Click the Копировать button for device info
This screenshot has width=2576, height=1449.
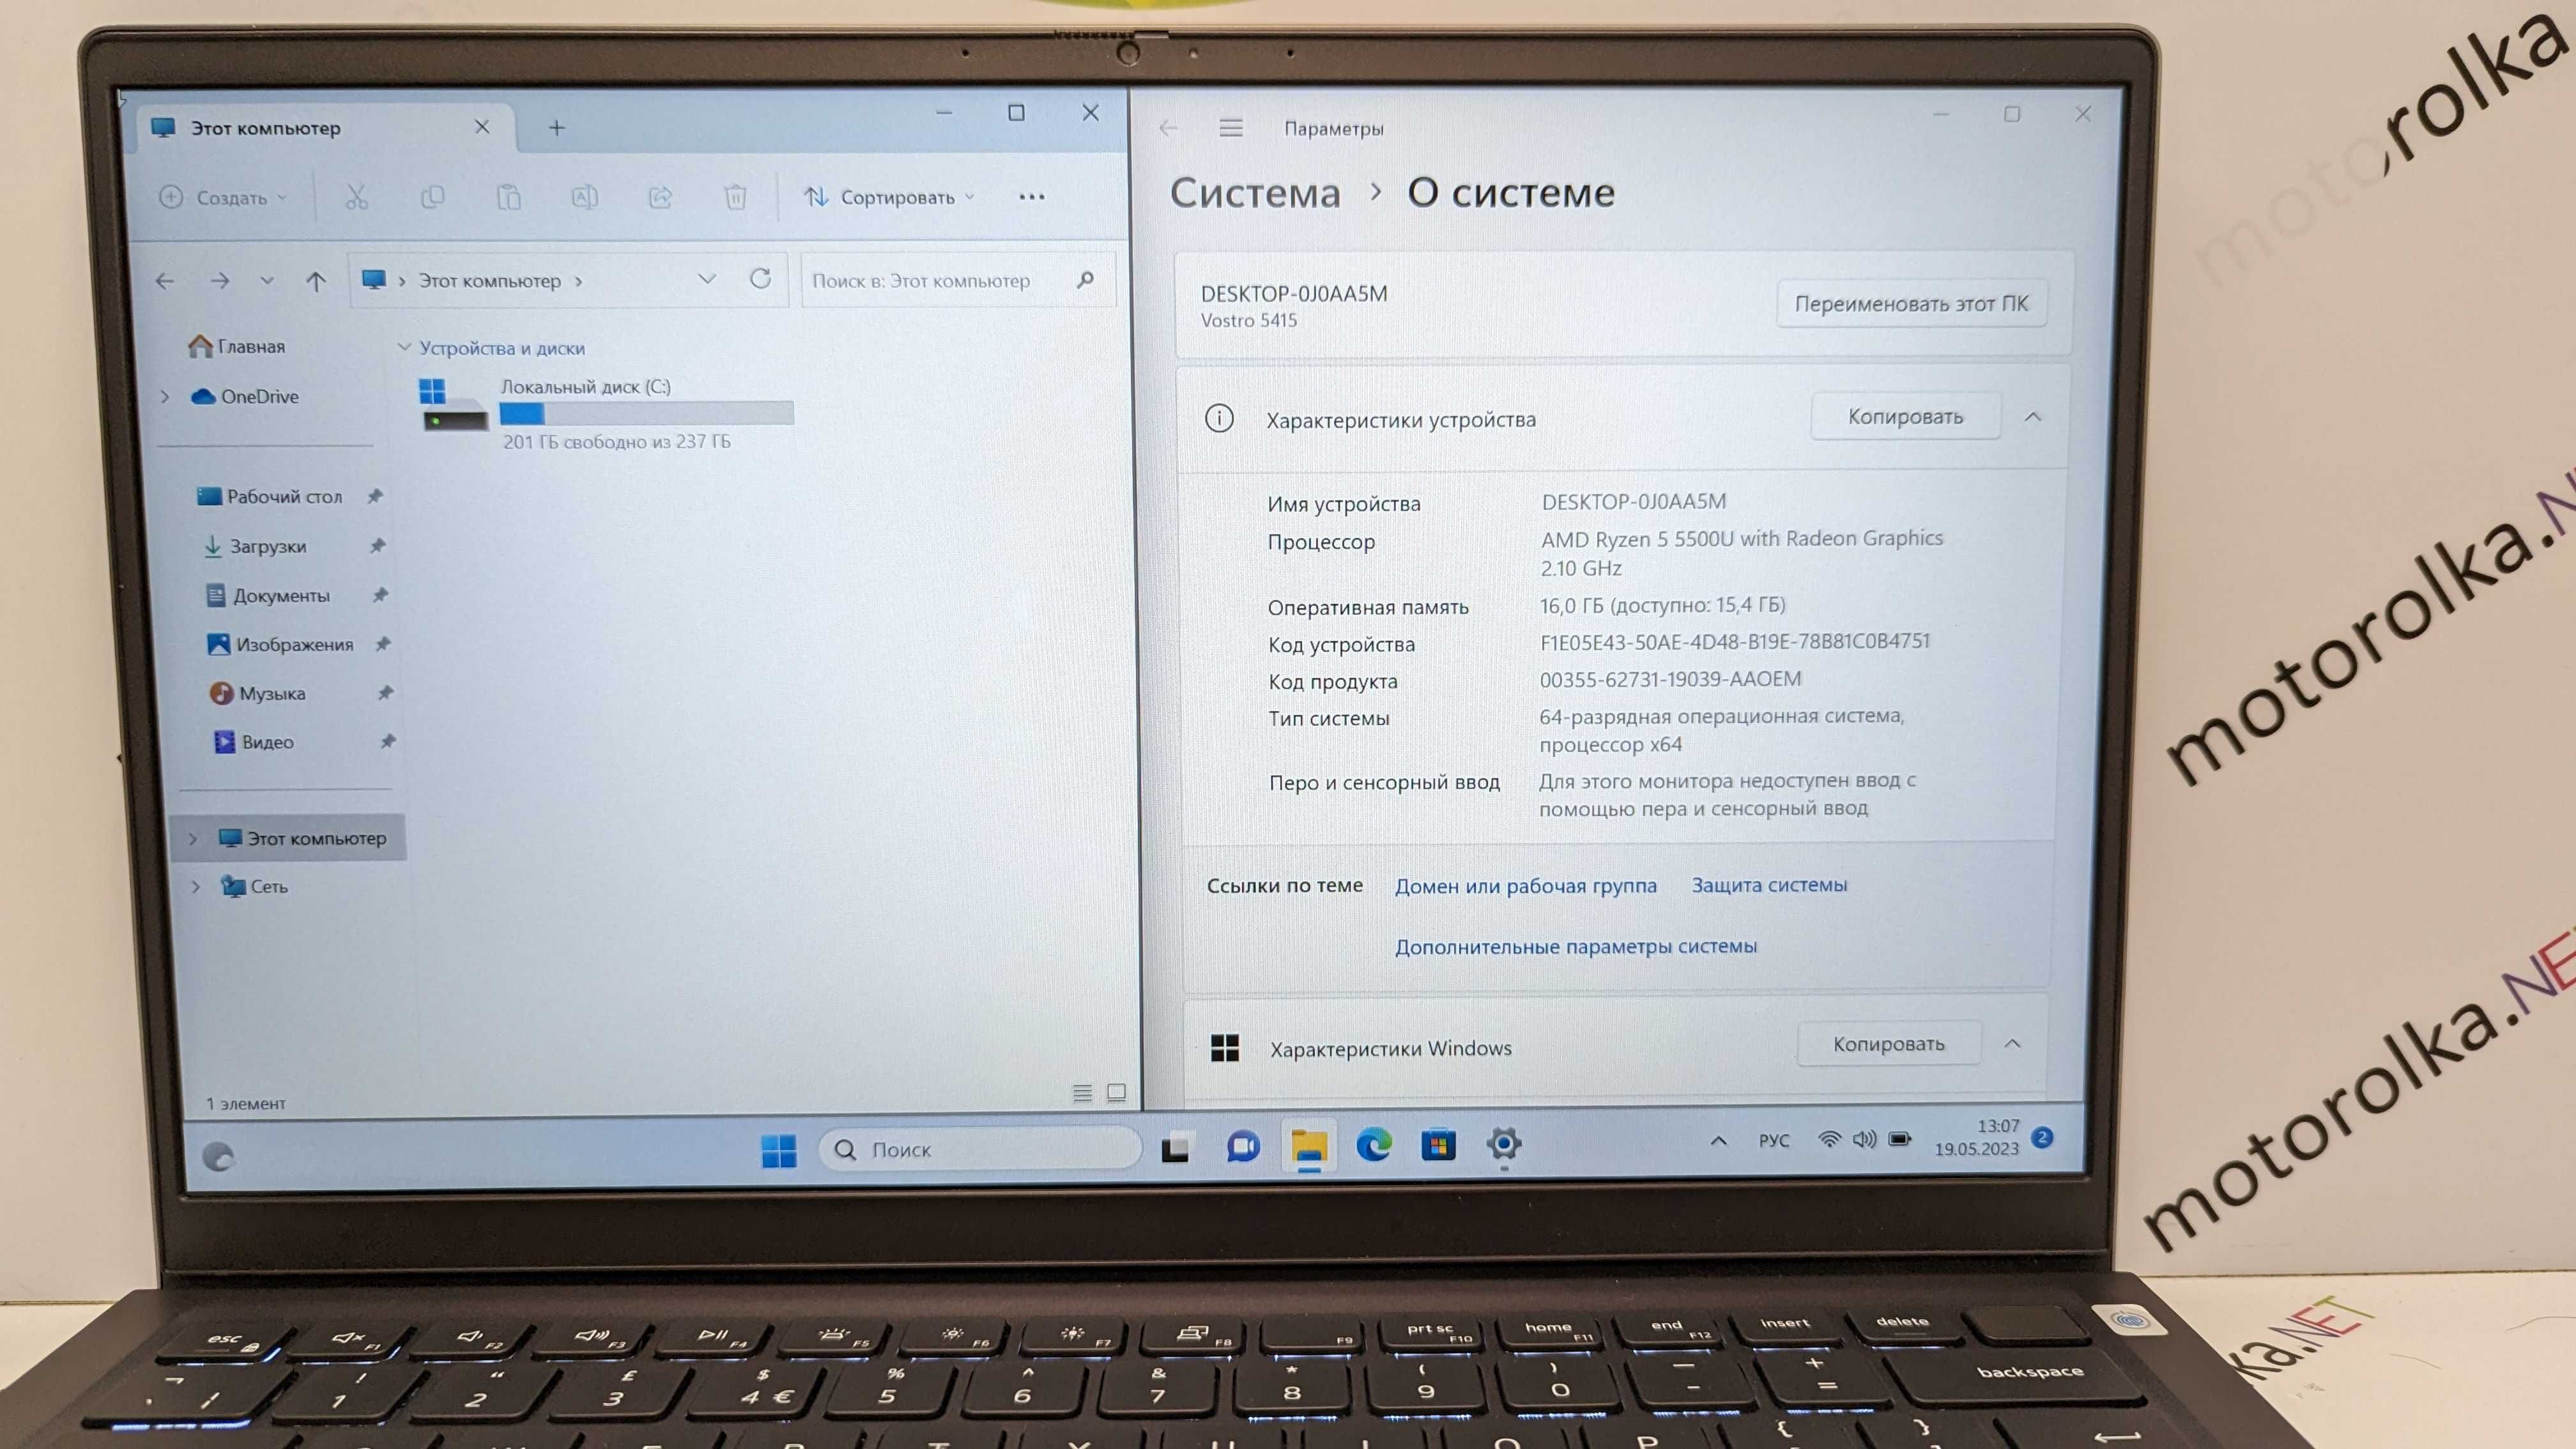click(x=1902, y=416)
